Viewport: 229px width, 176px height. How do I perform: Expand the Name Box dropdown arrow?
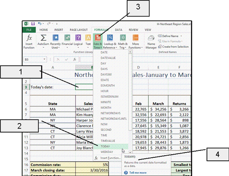tap(44, 59)
